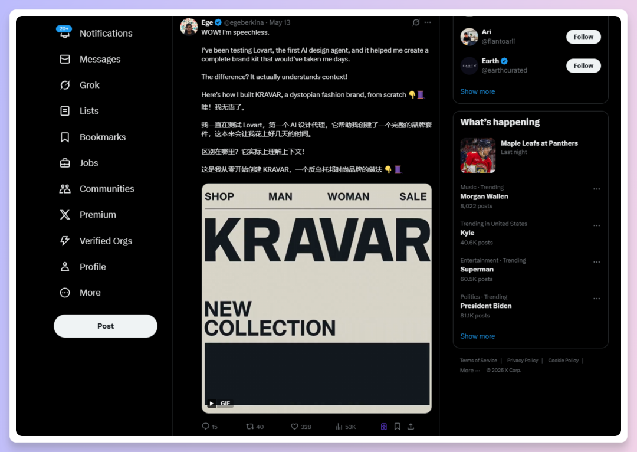Click the Grok icon on Ege's post
Viewport: 637px width, 452px height.
[416, 22]
